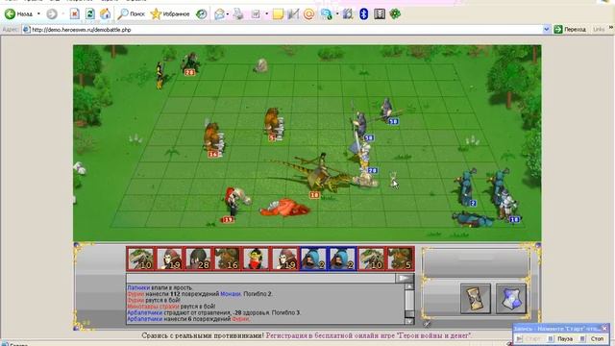Screen dimensions: 615x346
Task: Open the Поиск (Search) toolbar button
Action: coord(132,14)
